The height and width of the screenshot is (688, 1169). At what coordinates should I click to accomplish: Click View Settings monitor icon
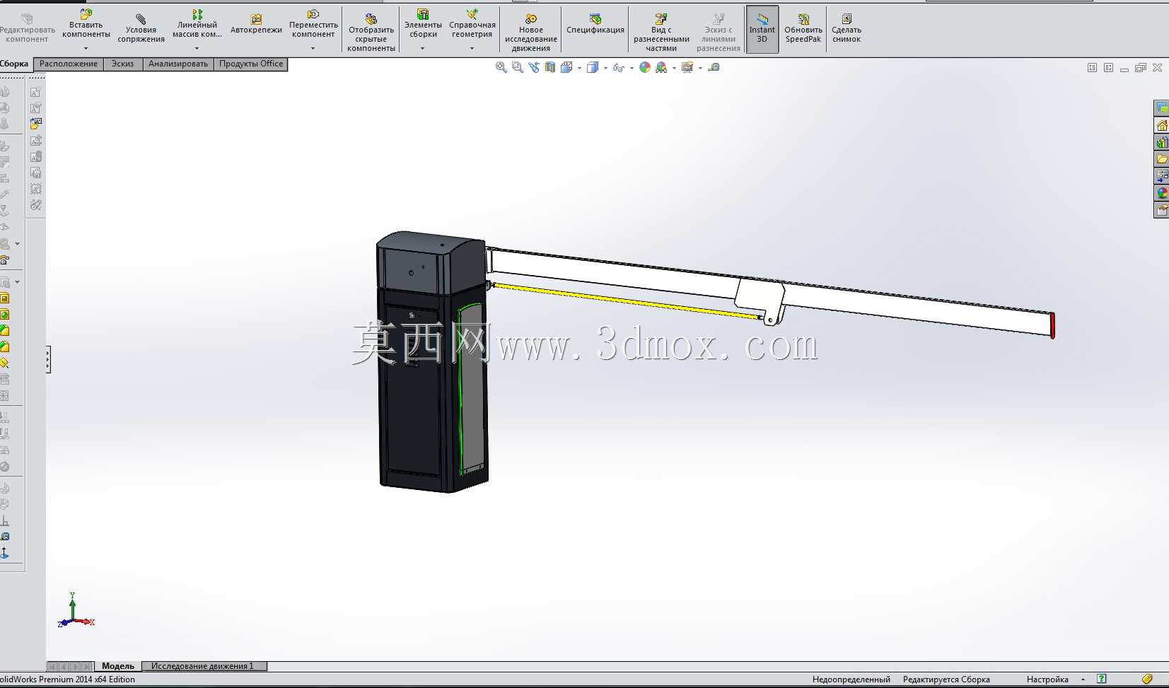687,67
